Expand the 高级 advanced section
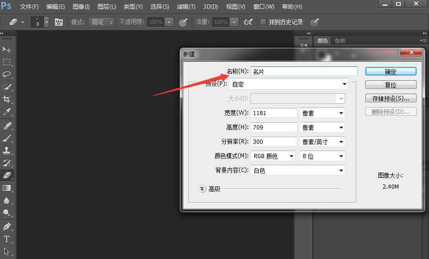The image size is (429, 259). 202,189
